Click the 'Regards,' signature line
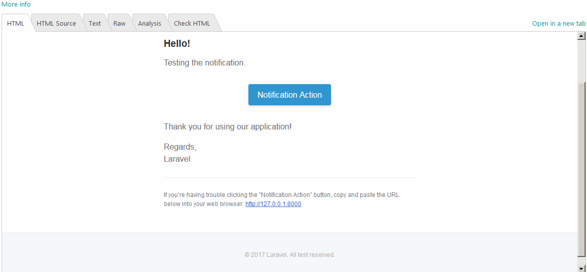Image resolution: width=587 pixels, height=272 pixels. (180, 147)
